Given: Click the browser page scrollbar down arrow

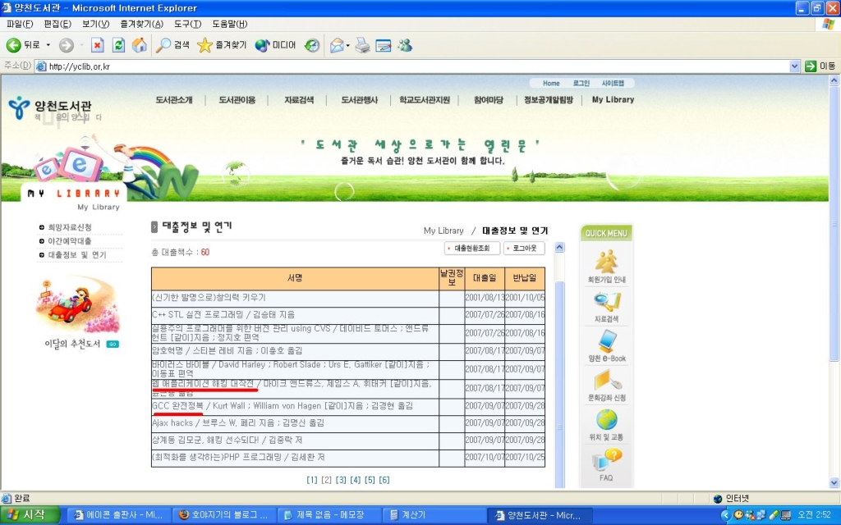Looking at the screenshot, I should point(834,482).
